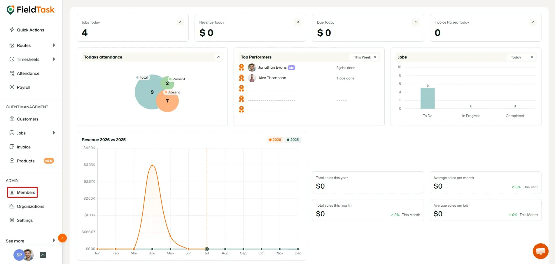Expand the Routes submenu arrow
The width and height of the screenshot is (555, 264).
click(54, 45)
